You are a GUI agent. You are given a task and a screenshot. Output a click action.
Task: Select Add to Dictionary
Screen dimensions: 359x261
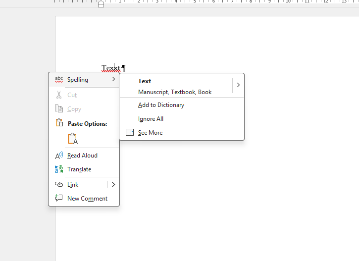pyautogui.click(x=182, y=105)
